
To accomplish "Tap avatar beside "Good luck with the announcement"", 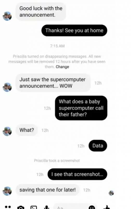I will (x=7, y=16).
